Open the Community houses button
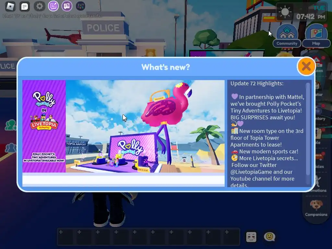Screen dimensions: 332x249 [287, 36]
